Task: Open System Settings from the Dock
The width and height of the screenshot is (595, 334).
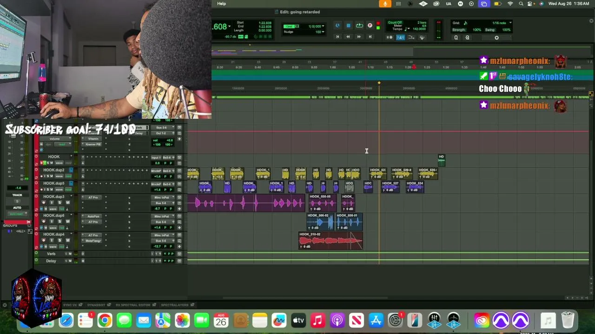Action: click(x=395, y=320)
